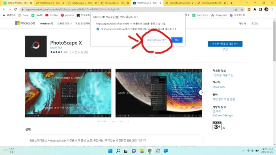The height and width of the screenshot is (155, 276).
Task: Click the PhotoScape X app icon
Action: click(x=36, y=47)
